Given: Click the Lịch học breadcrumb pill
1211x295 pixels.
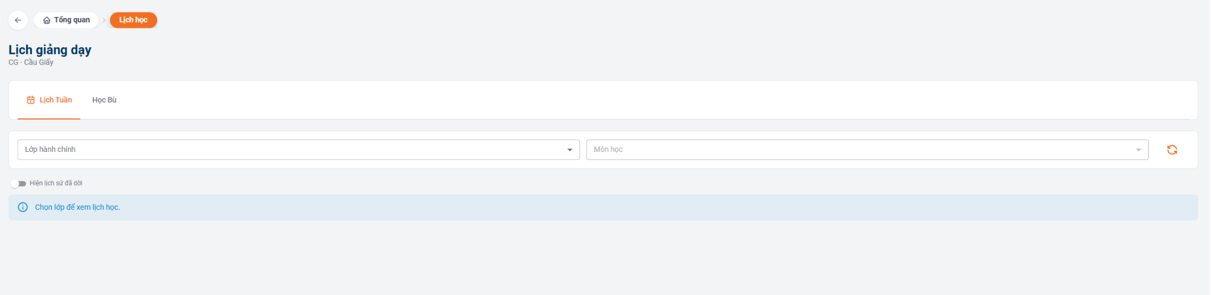Looking at the screenshot, I should pyautogui.click(x=134, y=20).
